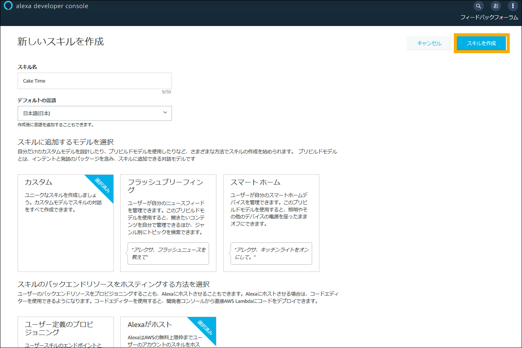This screenshot has width=522, height=348.
Task: Click the スキルを作成 button
Action: [481, 43]
